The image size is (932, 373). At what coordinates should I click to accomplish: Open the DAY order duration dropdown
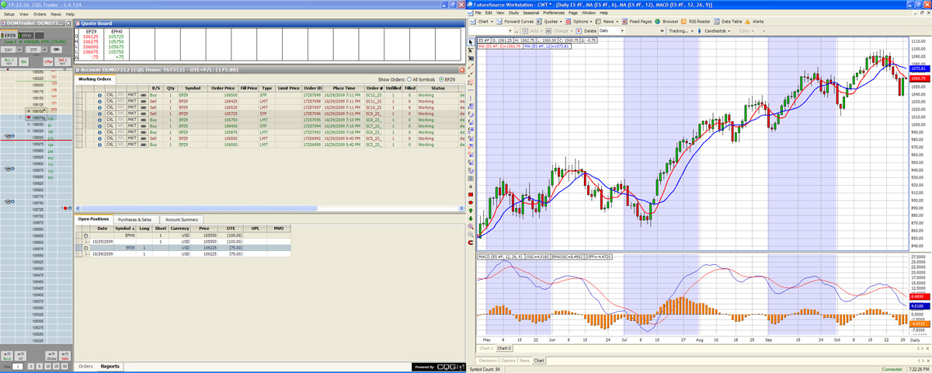(x=11, y=49)
